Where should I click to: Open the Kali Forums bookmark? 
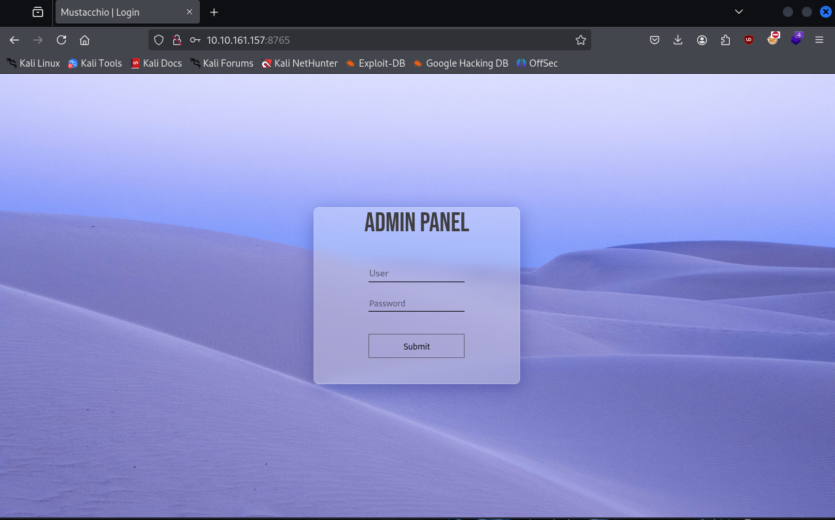221,63
